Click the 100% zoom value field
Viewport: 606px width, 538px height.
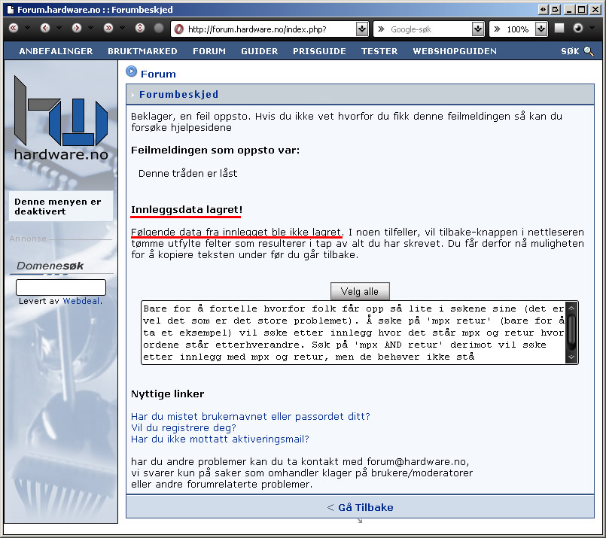(x=517, y=29)
